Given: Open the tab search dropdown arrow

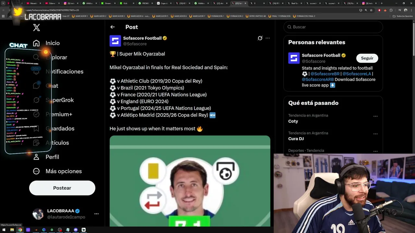Looking at the screenshot, I should tap(4, 3).
